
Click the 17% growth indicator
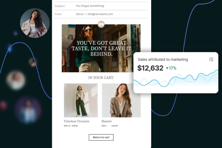(x=171, y=68)
